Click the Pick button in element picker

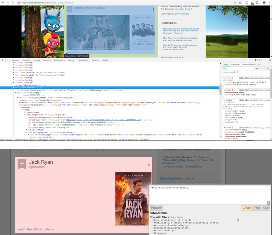257,208
